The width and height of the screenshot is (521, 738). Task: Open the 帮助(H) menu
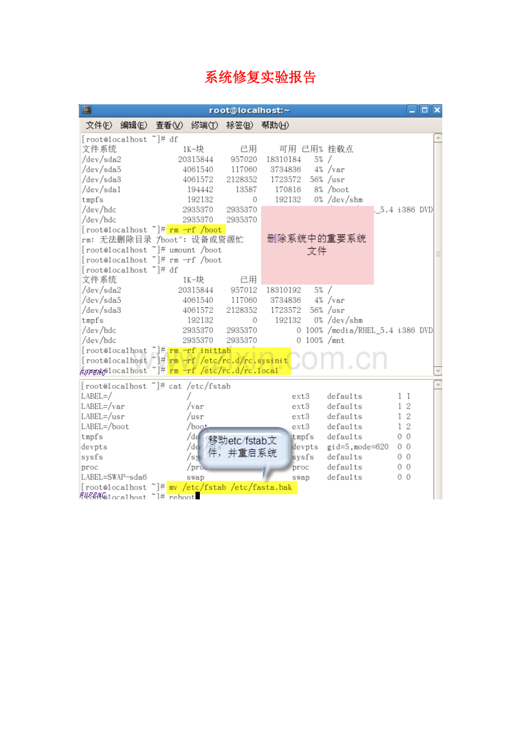(275, 125)
